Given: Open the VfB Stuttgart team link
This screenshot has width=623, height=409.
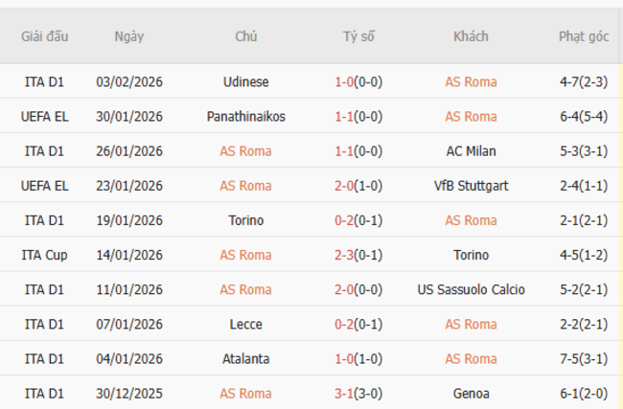Looking at the screenshot, I should pyautogui.click(x=471, y=186).
